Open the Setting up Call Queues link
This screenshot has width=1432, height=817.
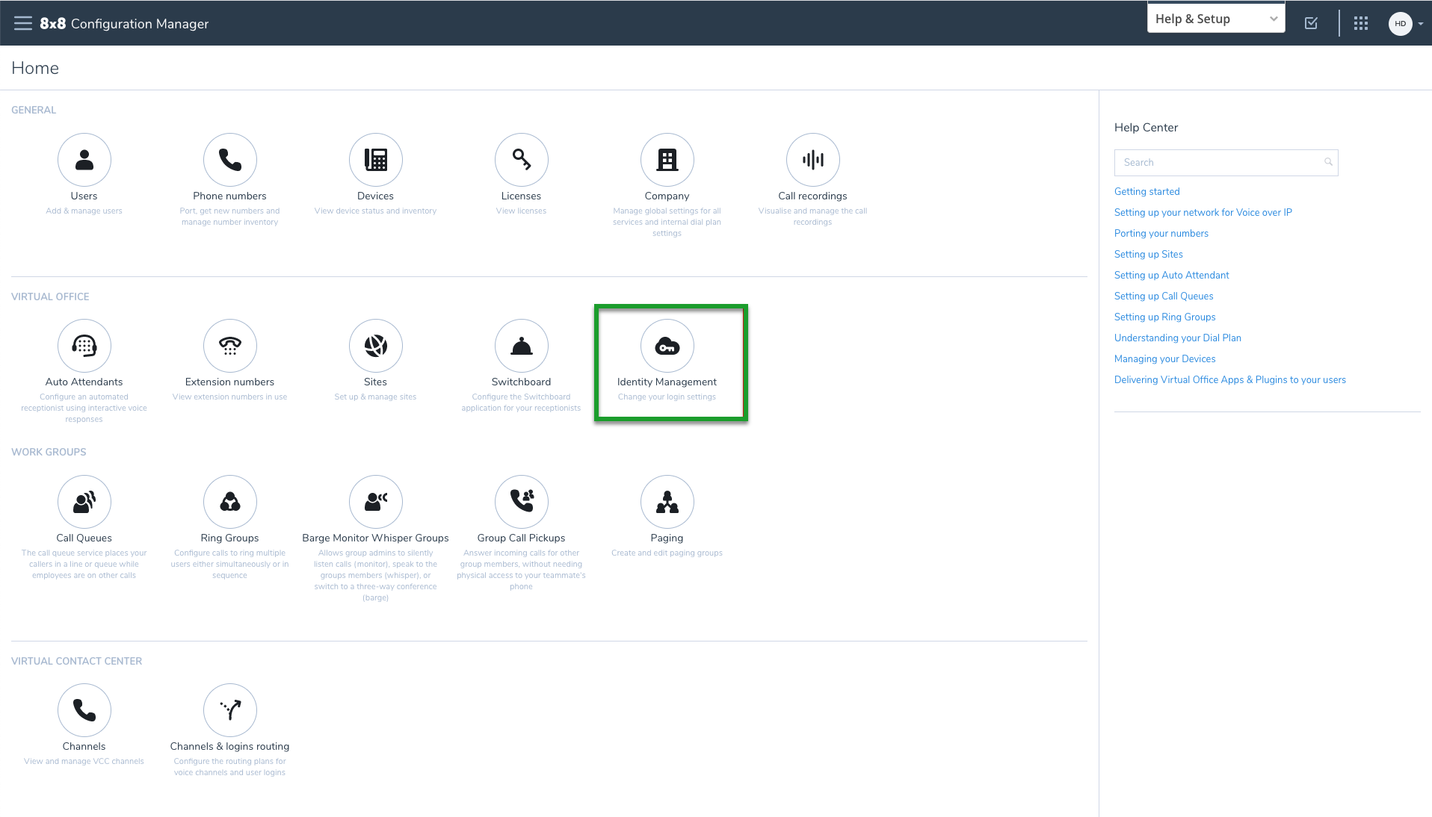click(1164, 296)
